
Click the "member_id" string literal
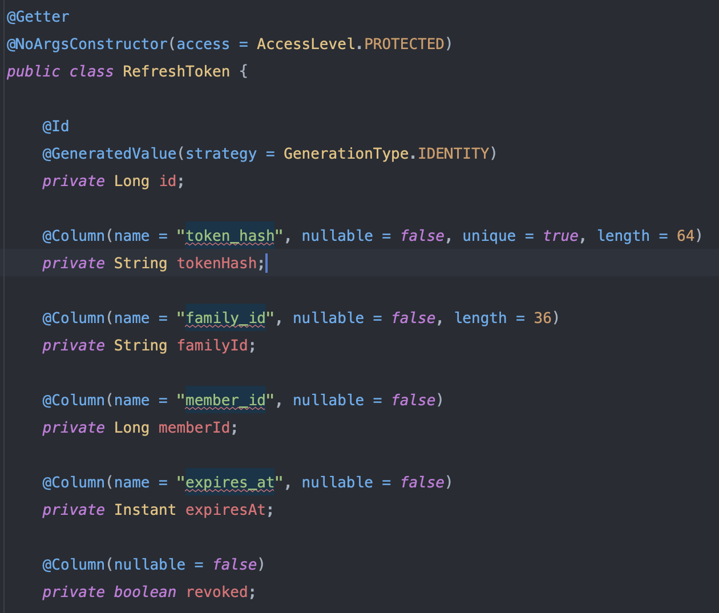click(225, 400)
